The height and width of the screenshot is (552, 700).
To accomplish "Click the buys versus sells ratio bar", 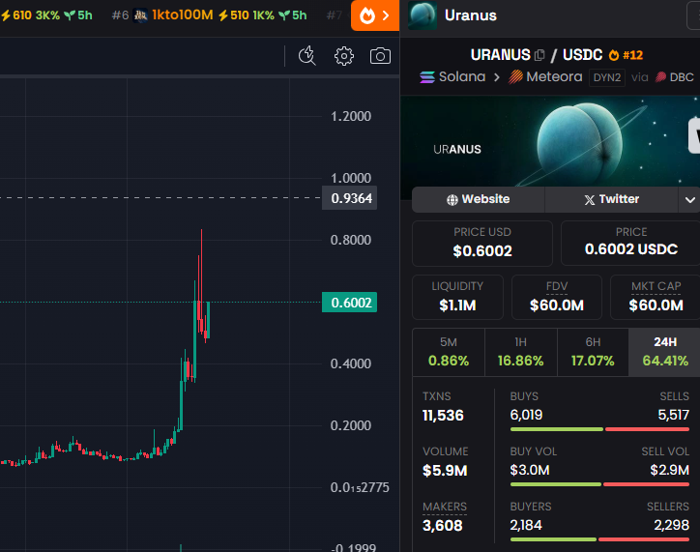I will 600,429.
